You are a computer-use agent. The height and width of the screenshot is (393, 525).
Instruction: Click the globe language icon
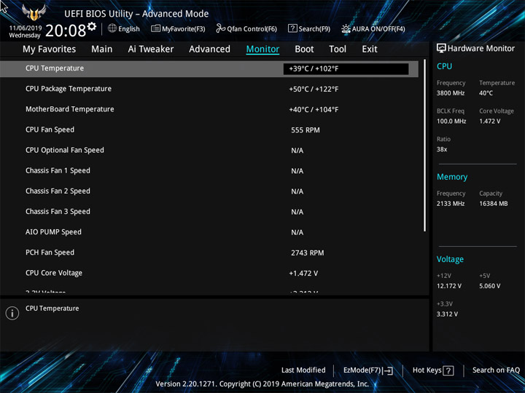(112, 28)
